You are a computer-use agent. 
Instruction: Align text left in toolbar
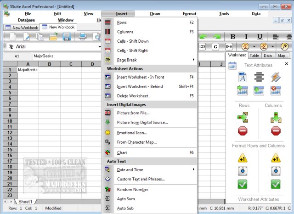276,37
